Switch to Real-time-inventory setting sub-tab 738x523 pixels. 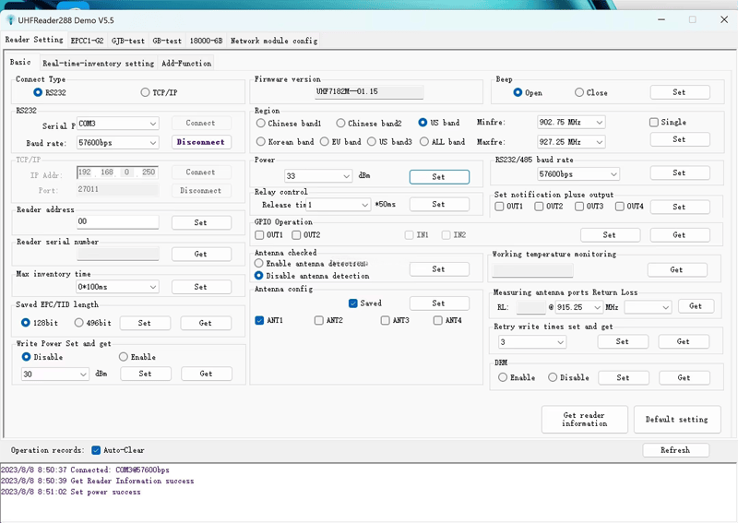[98, 63]
